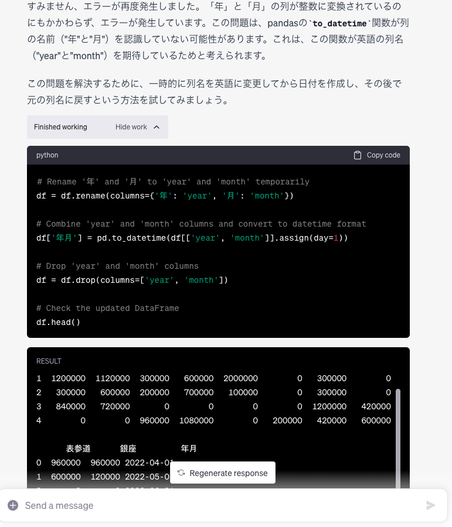Click the Send a message input field
452x527 pixels.
(x=222, y=505)
